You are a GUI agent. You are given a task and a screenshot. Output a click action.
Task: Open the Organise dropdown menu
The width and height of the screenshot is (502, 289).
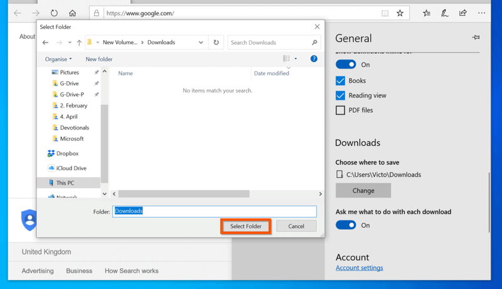[x=58, y=59]
